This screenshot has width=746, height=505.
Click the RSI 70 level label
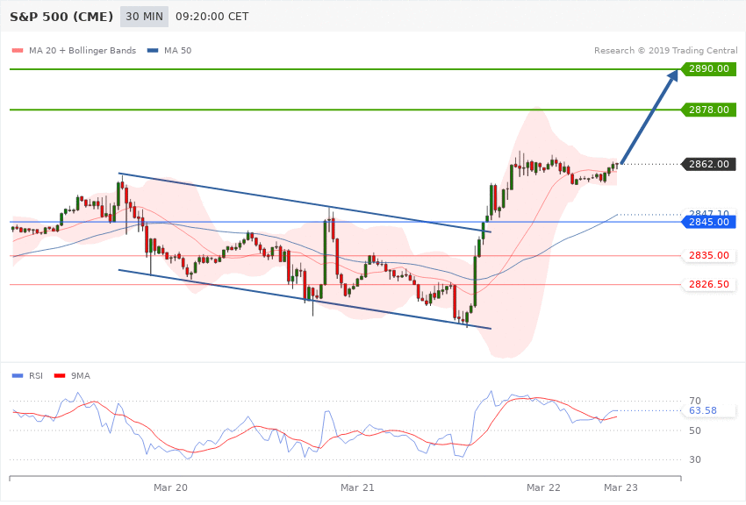pos(694,401)
